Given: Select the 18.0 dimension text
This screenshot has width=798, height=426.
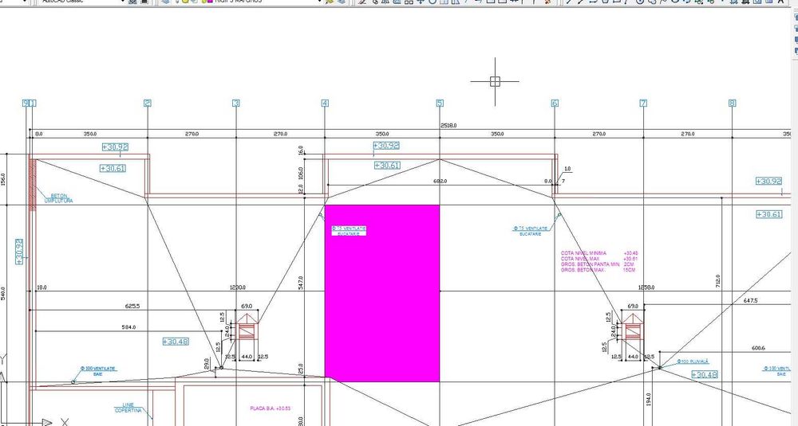Looking at the screenshot, I should coord(41,287).
